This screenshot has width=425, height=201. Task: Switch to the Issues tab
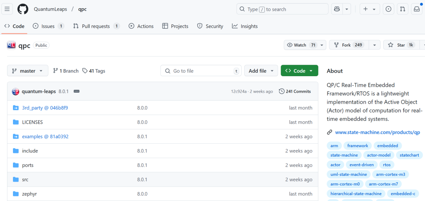(x=48, y=26)
